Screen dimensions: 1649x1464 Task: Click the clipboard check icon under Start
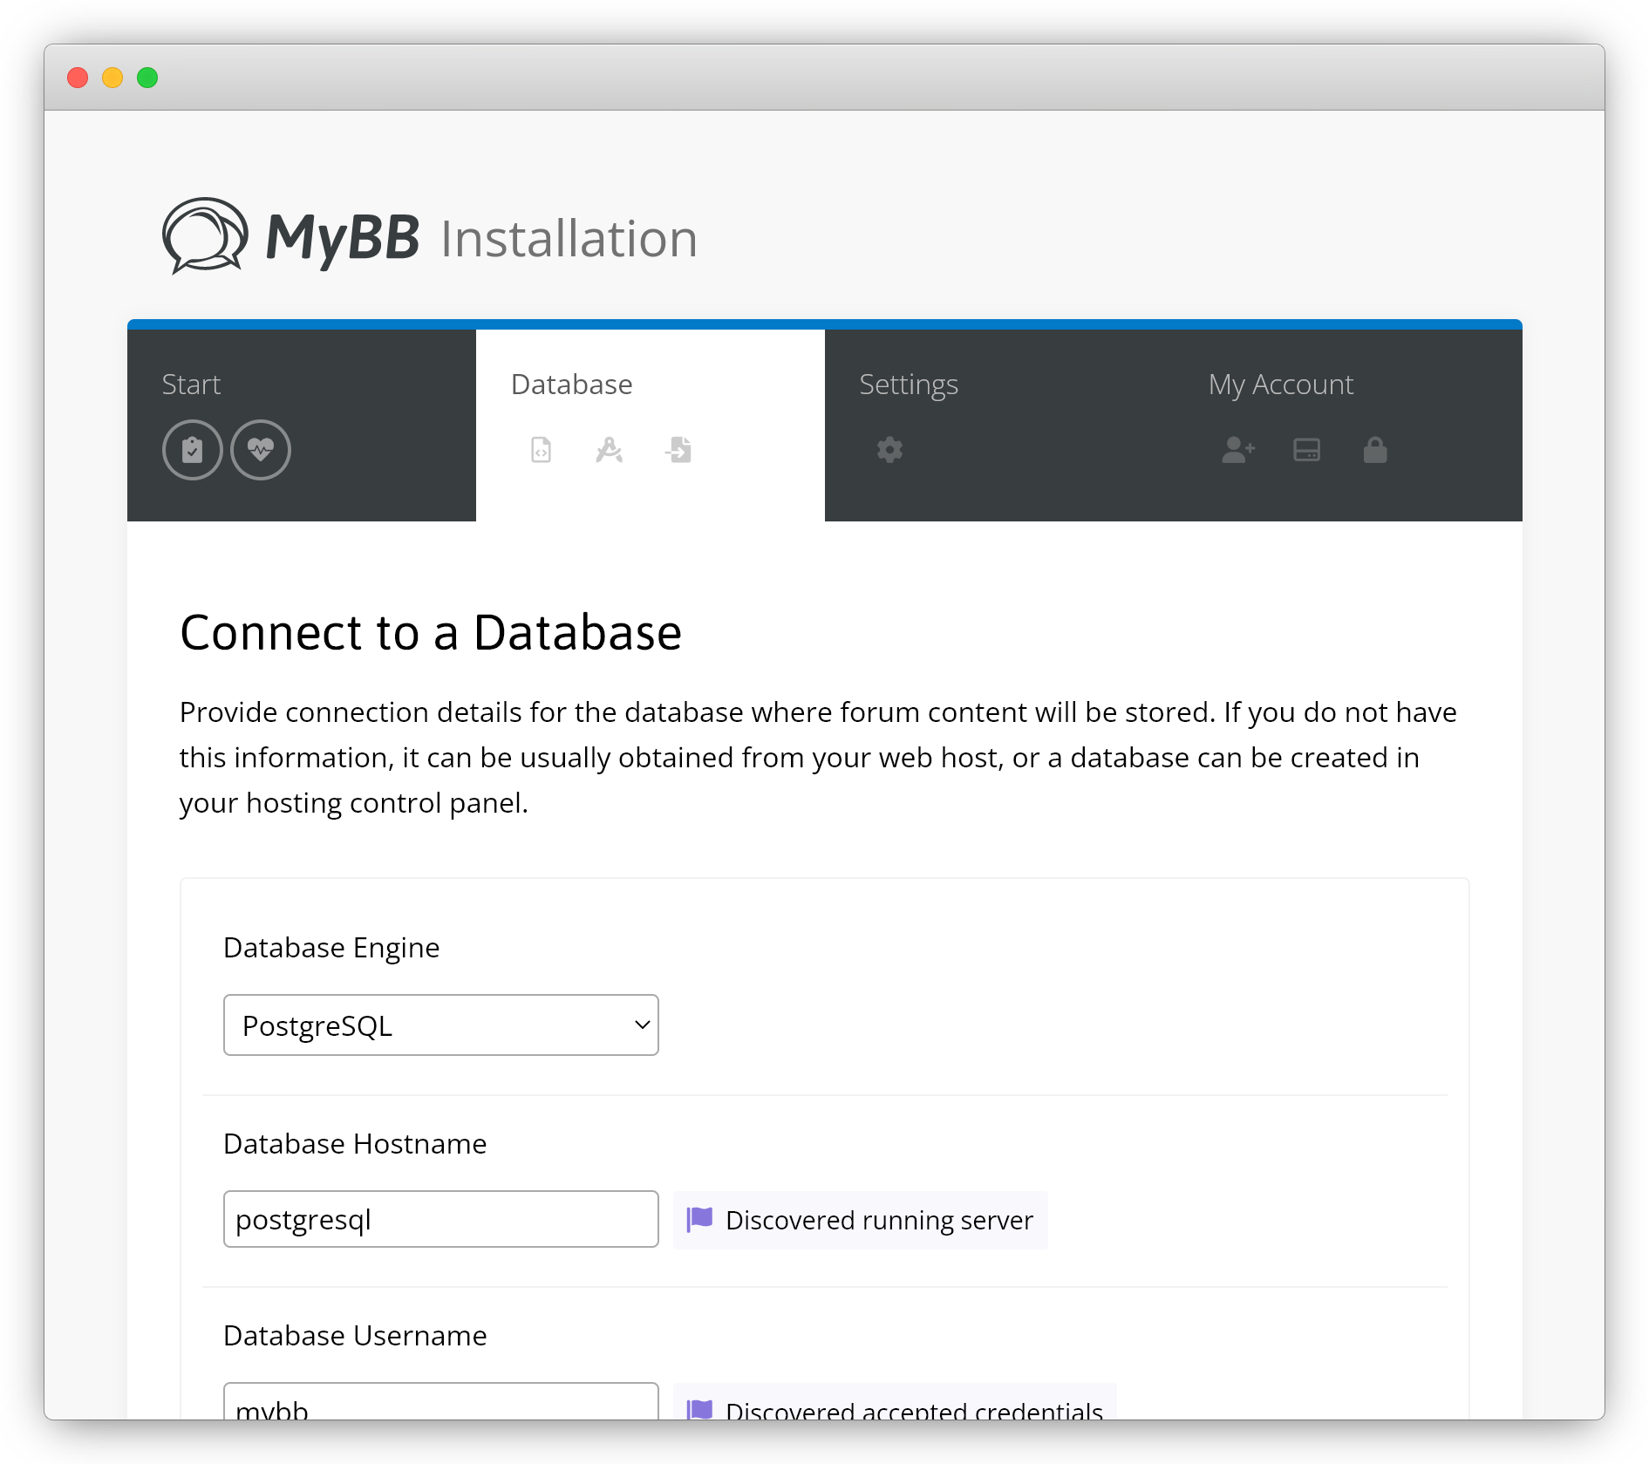coord(192,450)
